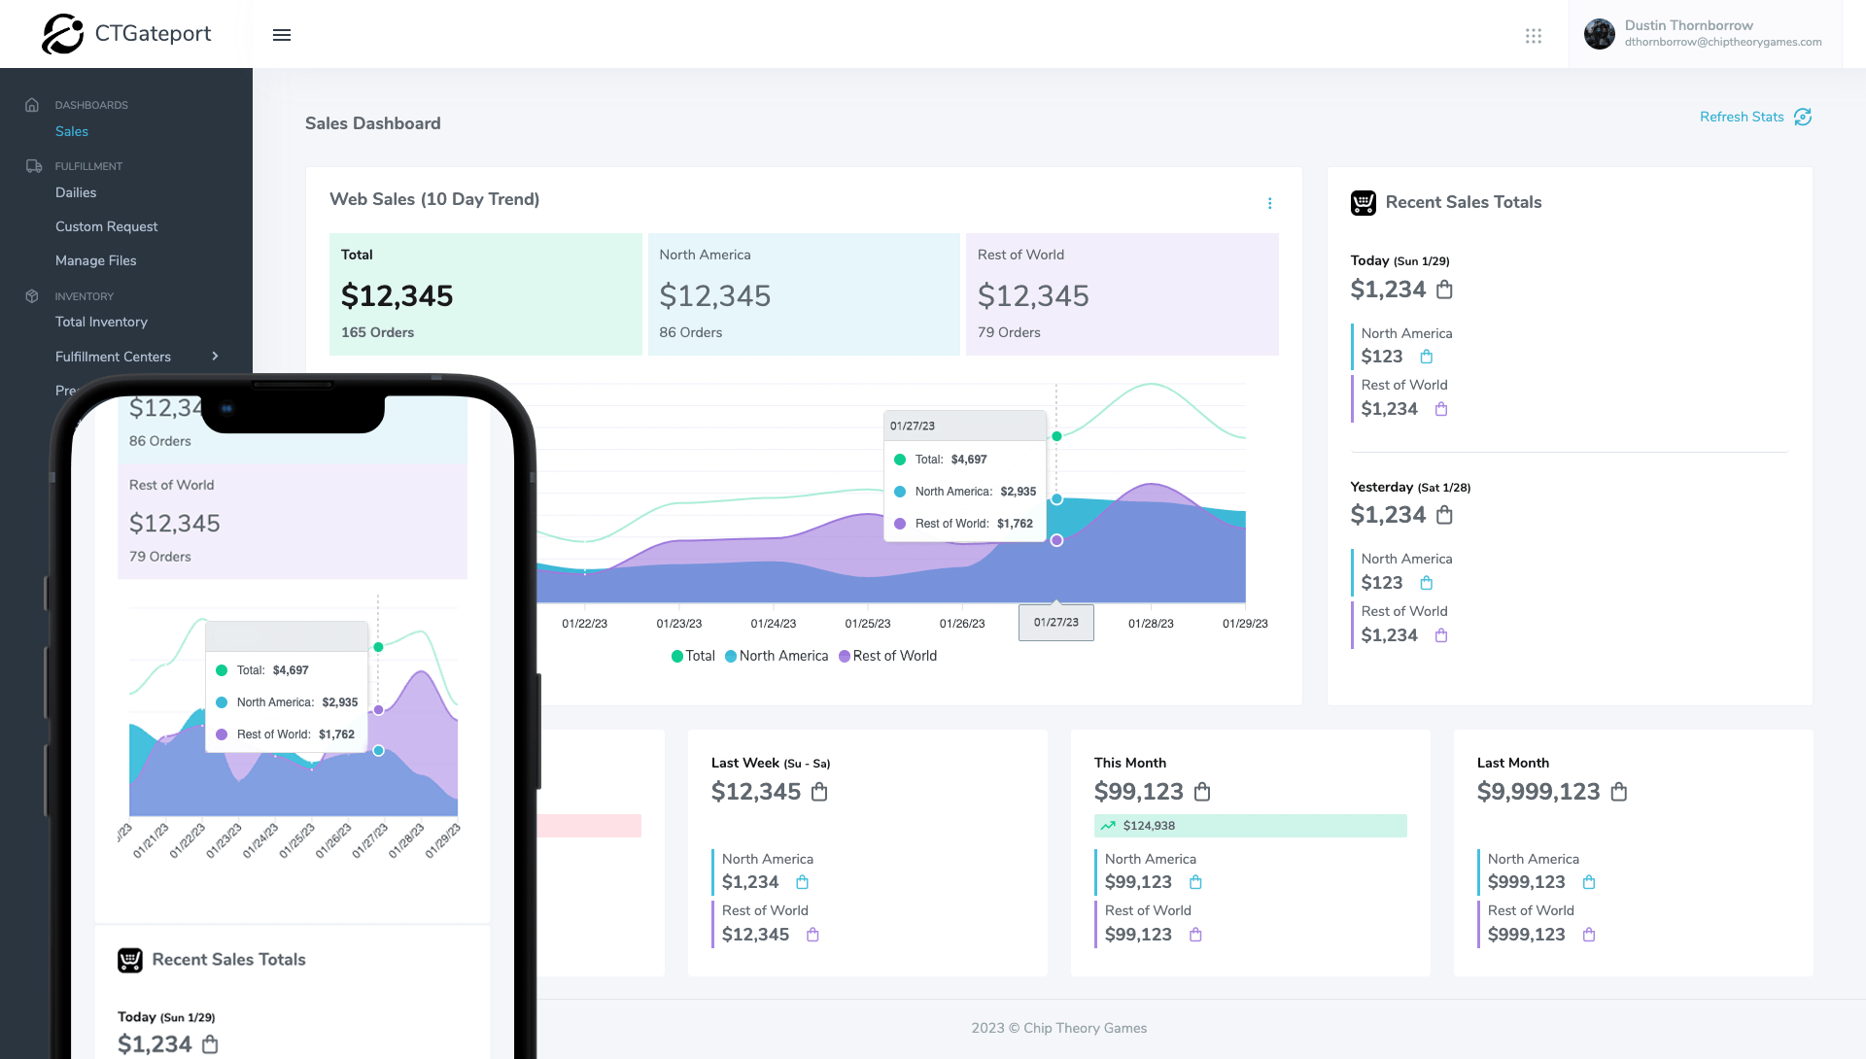Click the purple Rest of World data point
Screen dimensions: 1866x1059
(1056, 540)
